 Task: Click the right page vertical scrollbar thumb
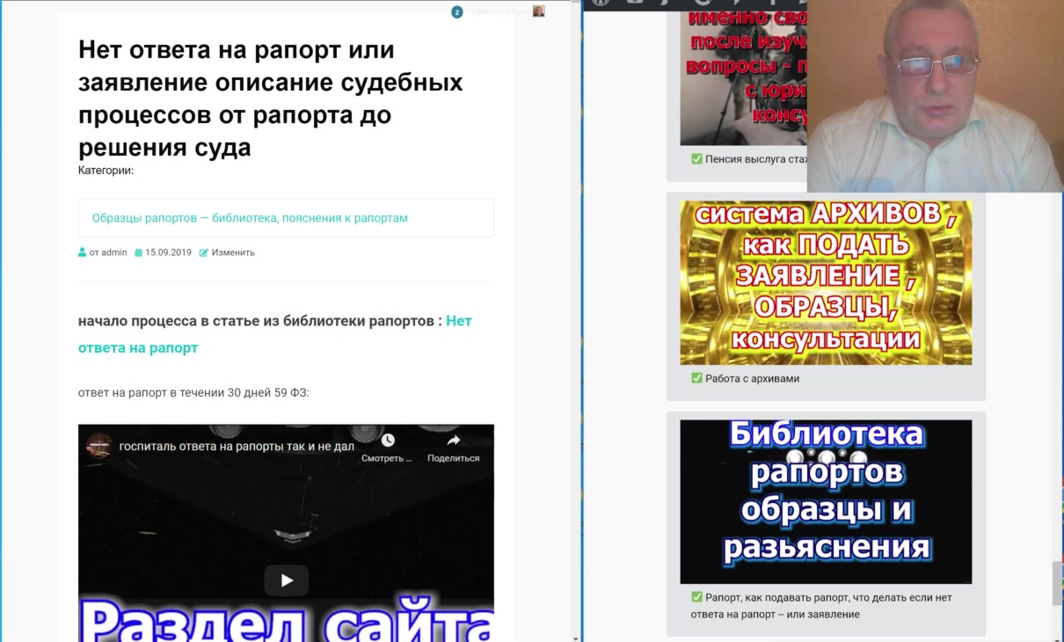pos(1057,583)
